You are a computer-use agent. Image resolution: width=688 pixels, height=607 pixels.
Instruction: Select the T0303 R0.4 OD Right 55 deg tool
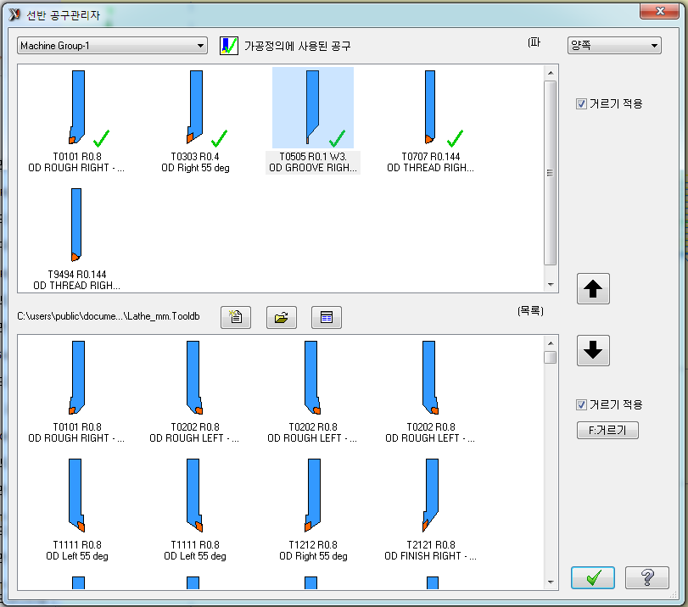click(195, 121)
